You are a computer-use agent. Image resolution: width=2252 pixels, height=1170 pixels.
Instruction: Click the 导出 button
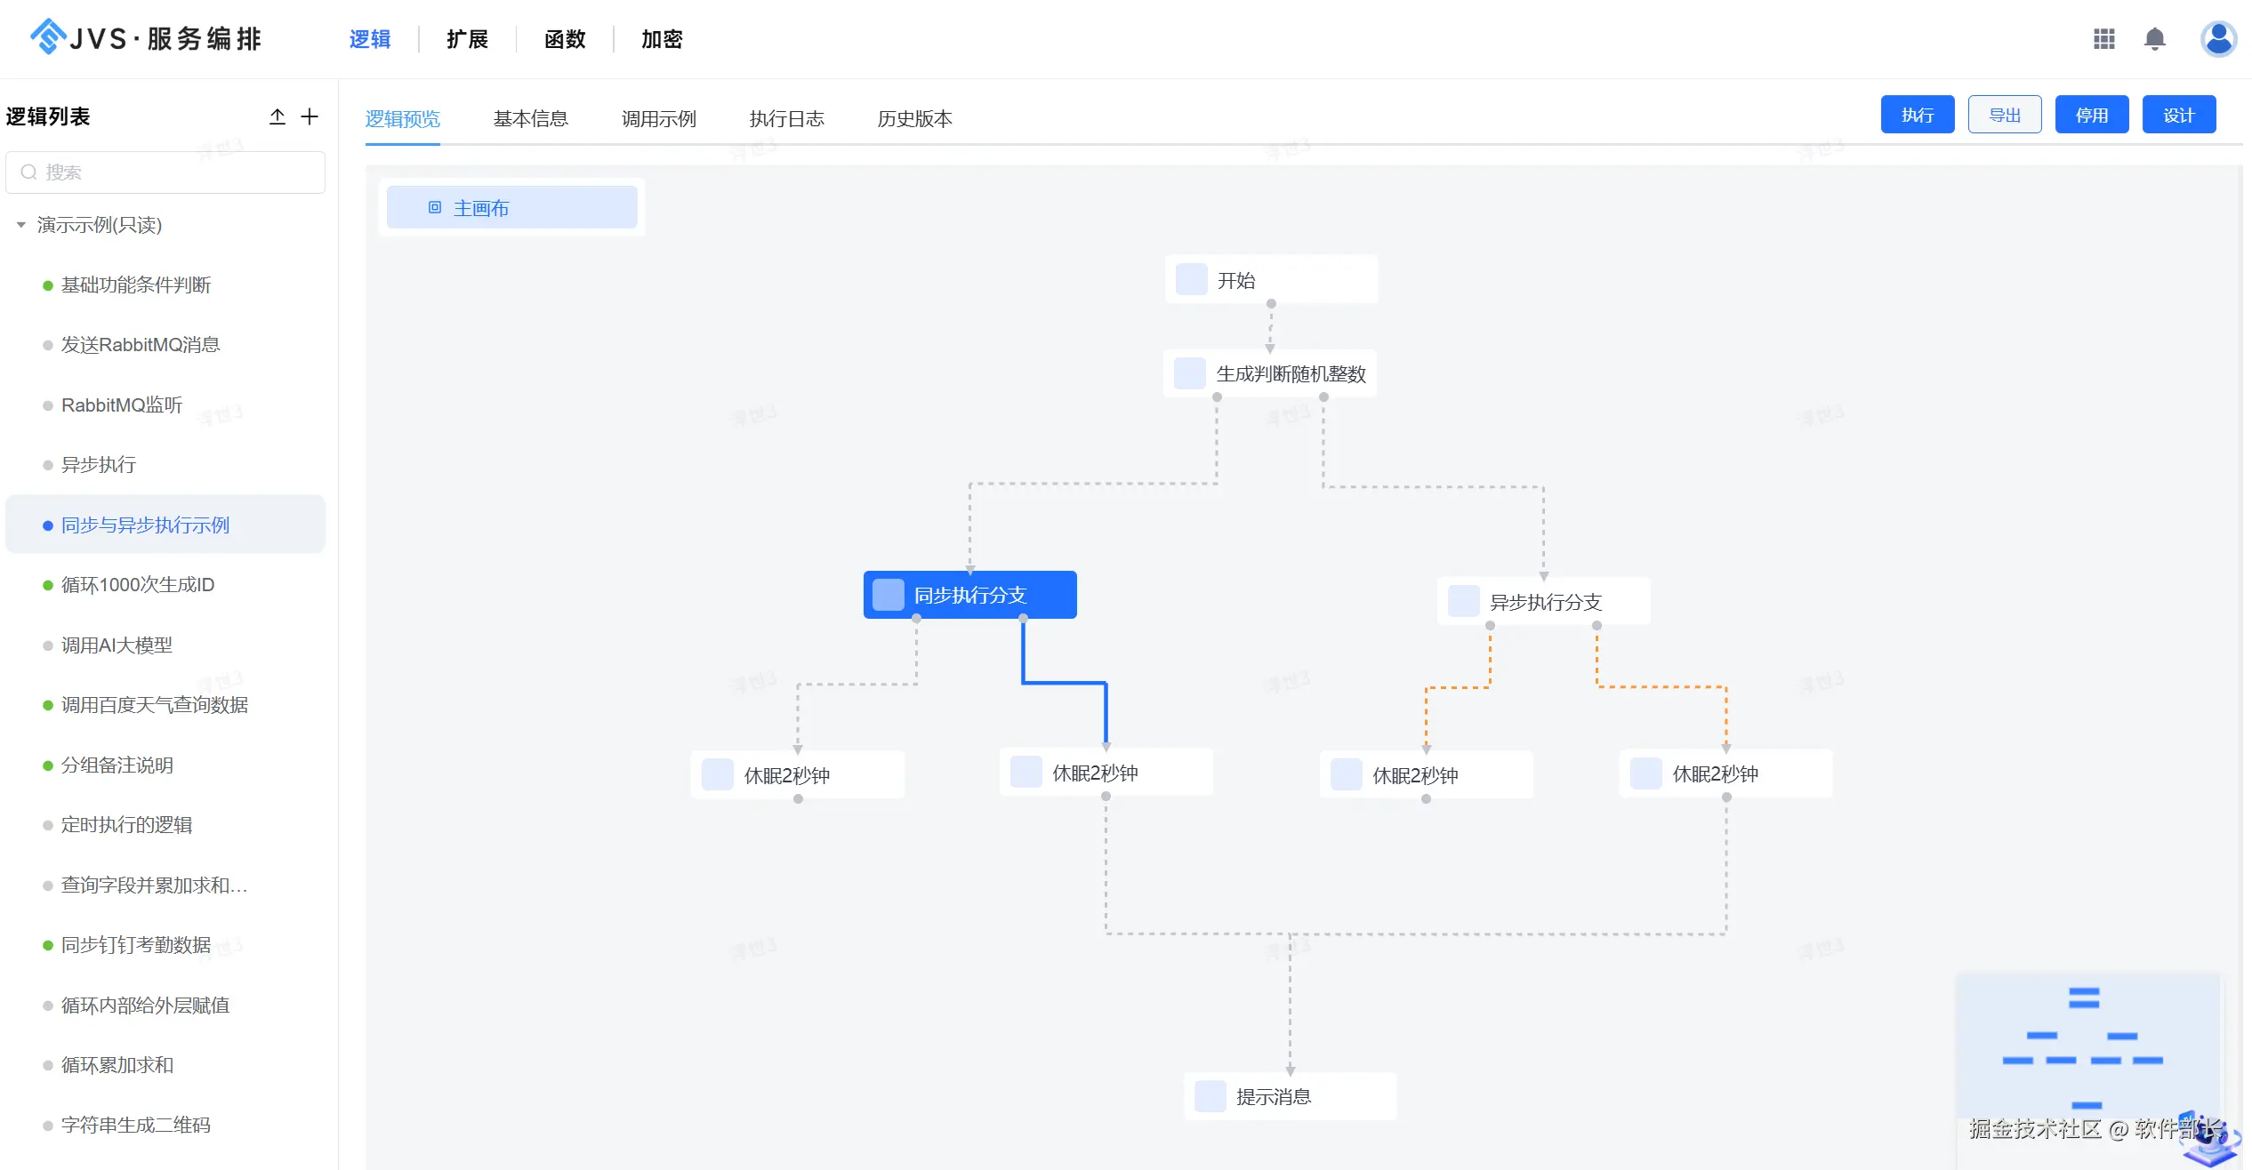pyautogui.click(x=2004, y=115)
